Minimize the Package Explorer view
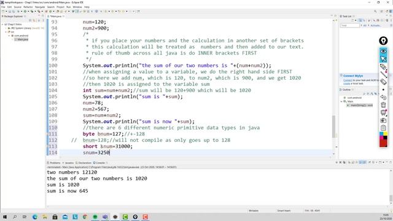The width and height of the screenshot is (393, 221). coord(39,16)
